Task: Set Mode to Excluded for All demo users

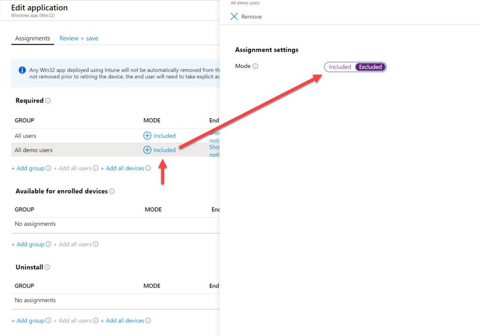Action: click(370, 67)
